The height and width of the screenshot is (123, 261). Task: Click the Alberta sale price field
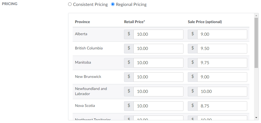(x=222, y=34)
